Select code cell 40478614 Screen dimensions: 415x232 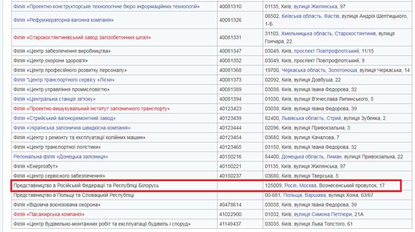point(230,205)
